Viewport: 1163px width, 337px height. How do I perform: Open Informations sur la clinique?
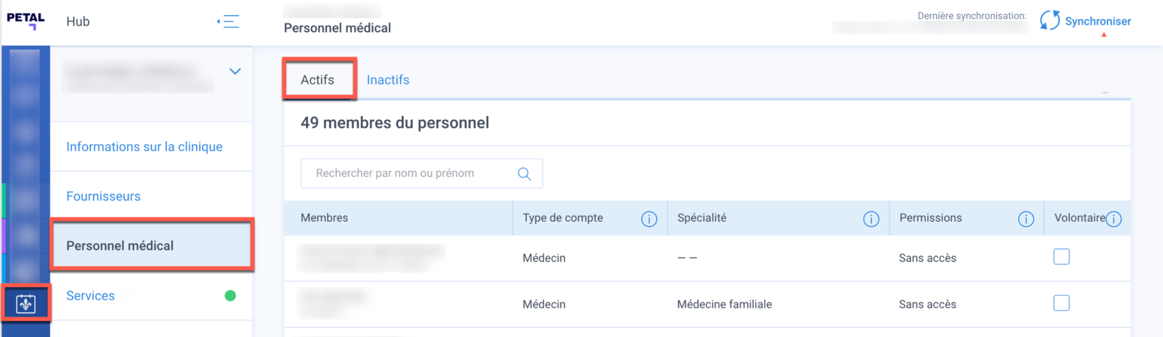[144, 146]
